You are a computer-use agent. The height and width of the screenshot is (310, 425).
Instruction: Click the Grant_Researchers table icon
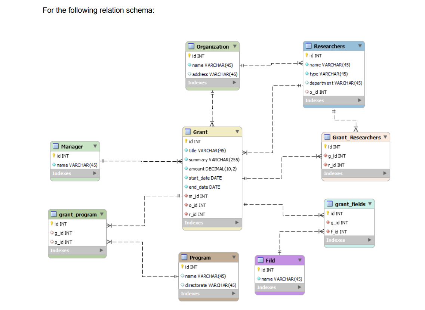[327, 137]
